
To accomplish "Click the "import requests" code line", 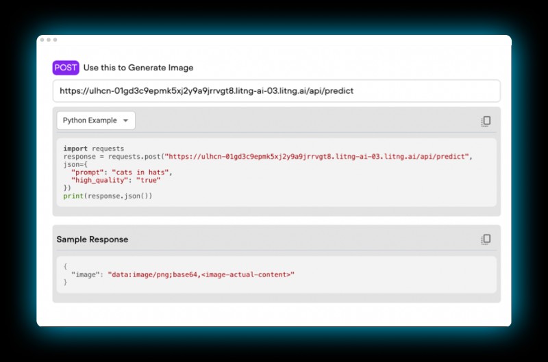I will coord(93,148).
